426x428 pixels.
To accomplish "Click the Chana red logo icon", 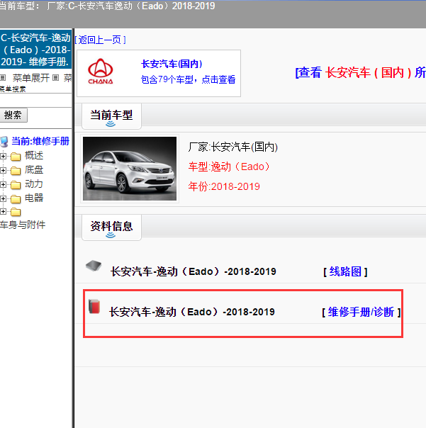I will point(100,71).
